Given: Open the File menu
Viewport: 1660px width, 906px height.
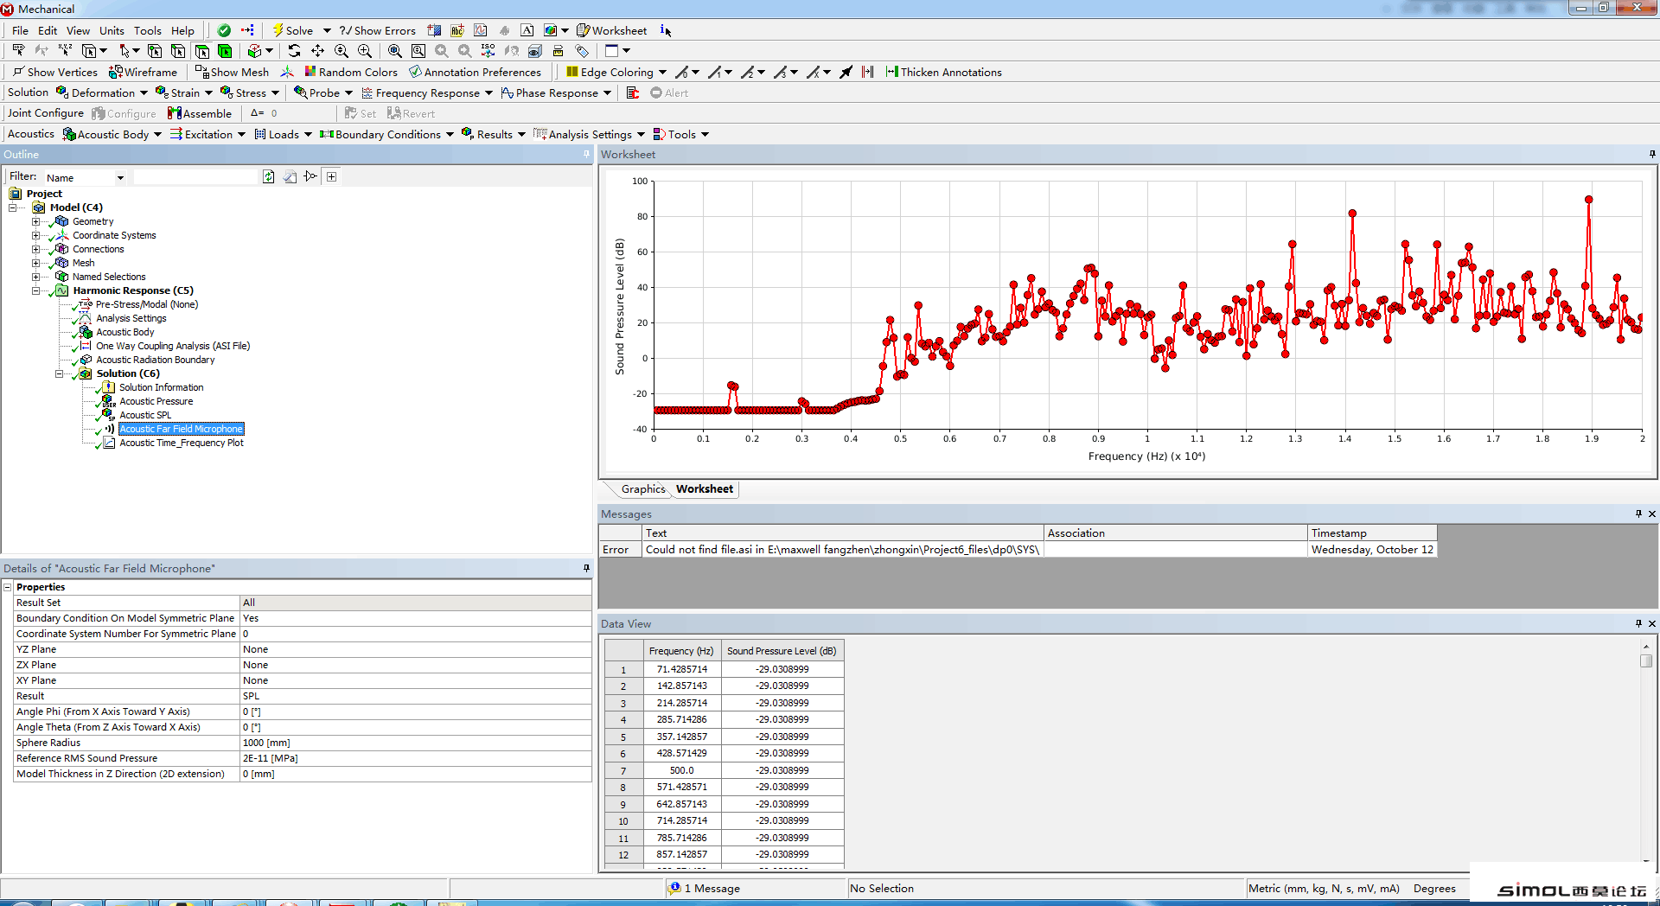Looking at the screenshot, I should pyautogui.click(x=20, y=30).
